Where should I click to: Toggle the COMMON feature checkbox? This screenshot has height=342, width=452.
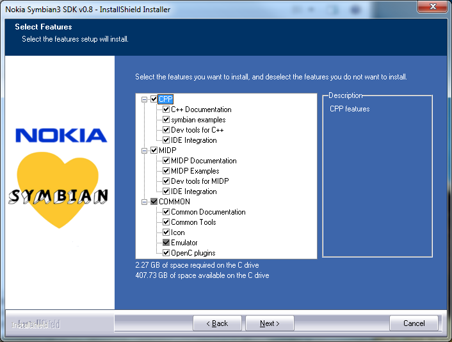click(x=154, y=202)
